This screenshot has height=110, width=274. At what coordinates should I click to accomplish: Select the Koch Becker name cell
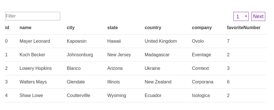(32, 55)
